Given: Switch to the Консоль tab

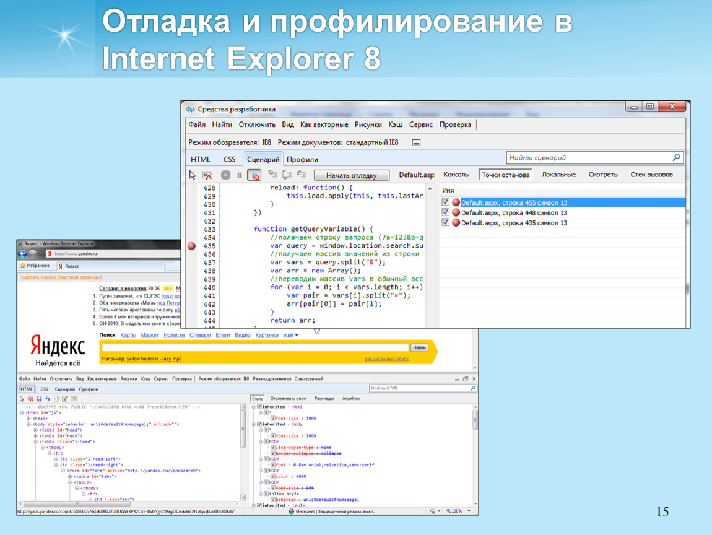Looking at the screenshot, I should 456,175.
